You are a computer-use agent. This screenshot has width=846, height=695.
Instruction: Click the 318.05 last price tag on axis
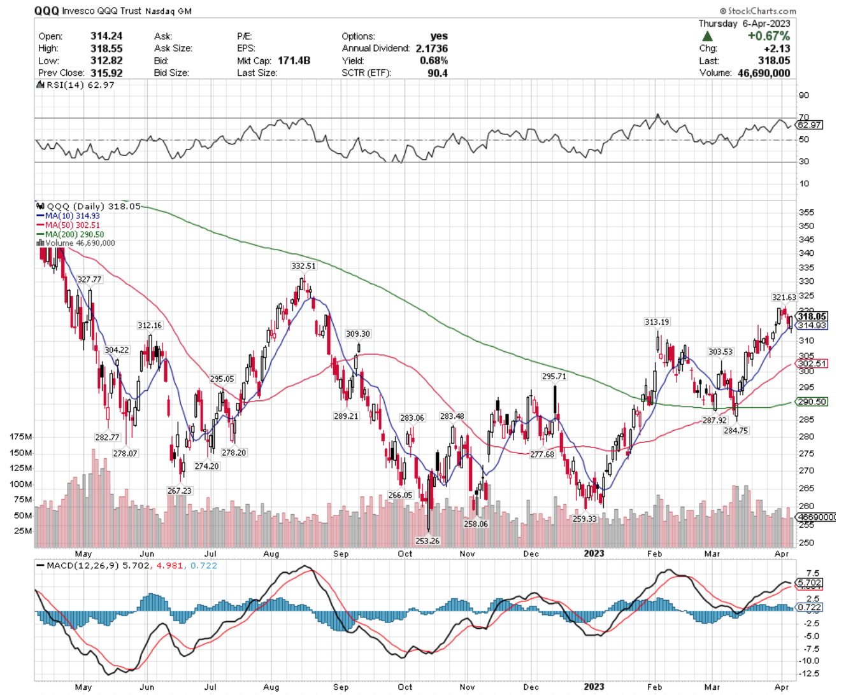(x=812, y=316)
